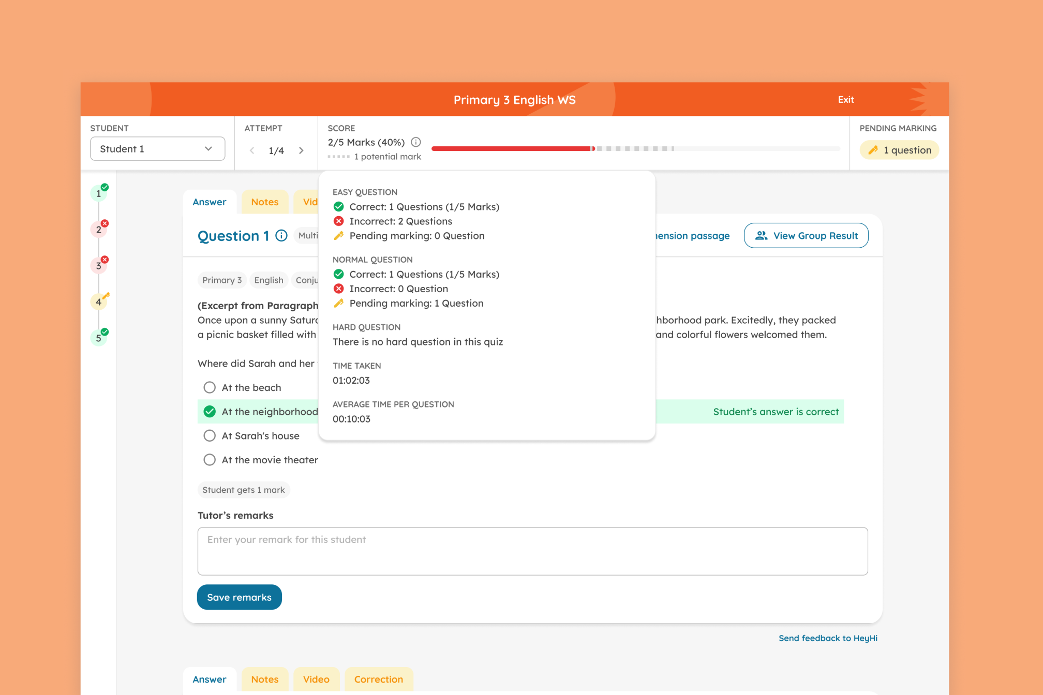Screen dimensions: 1043x695
Task: Switch to the Notes tab
Action: (x=264, y=202)
